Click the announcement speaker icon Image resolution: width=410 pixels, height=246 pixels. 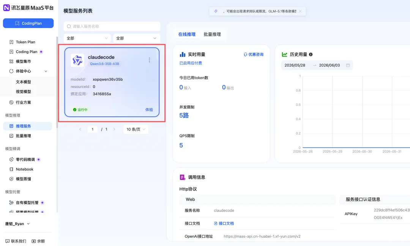(x=216, y=11)
